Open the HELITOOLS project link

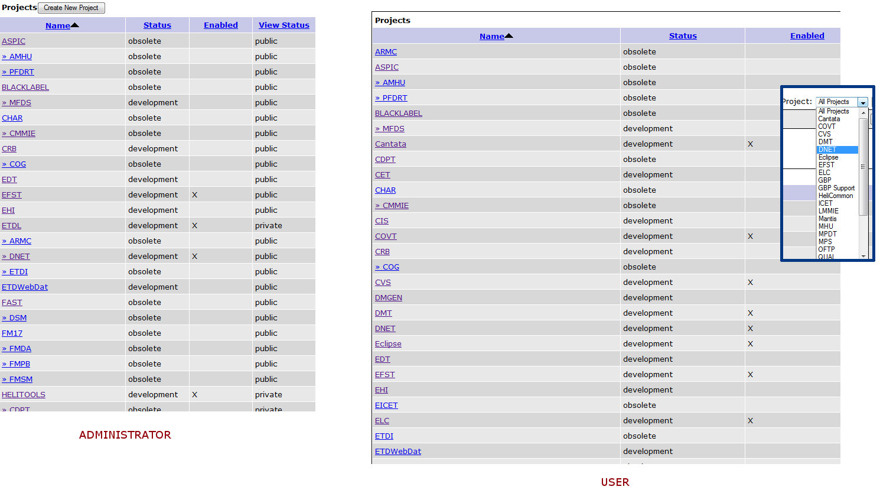pos(24,395)
